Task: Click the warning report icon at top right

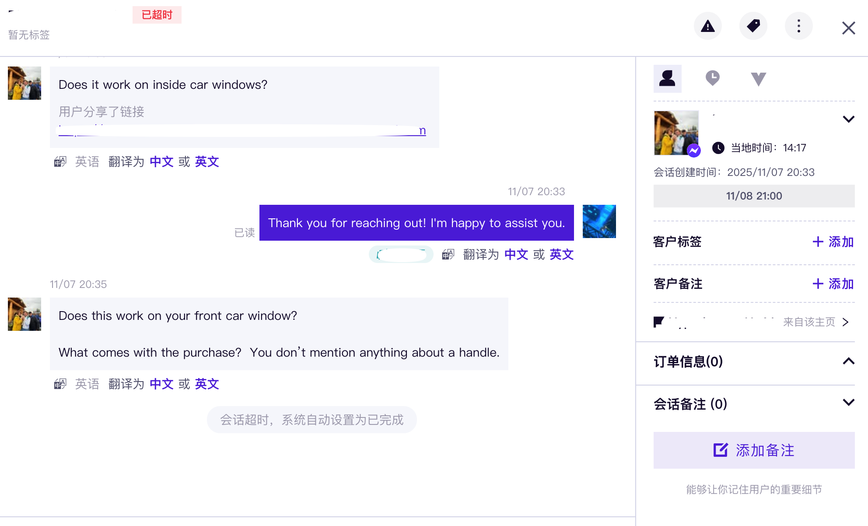Action: click(x=707, y=26)
